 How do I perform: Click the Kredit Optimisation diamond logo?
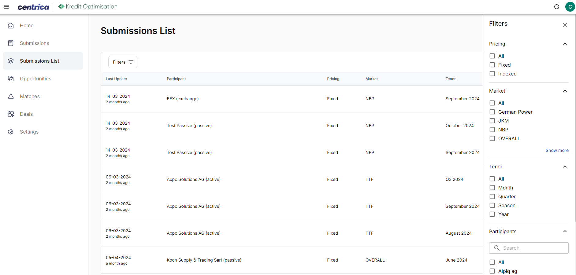pos(61,6)
